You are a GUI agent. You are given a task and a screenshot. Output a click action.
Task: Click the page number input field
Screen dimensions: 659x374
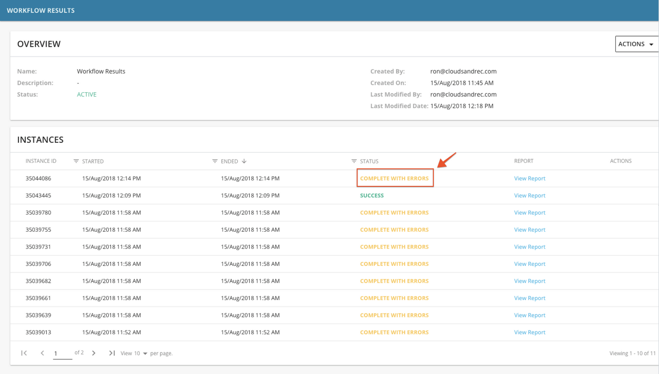pyautogui.click(x=62, y=353)
